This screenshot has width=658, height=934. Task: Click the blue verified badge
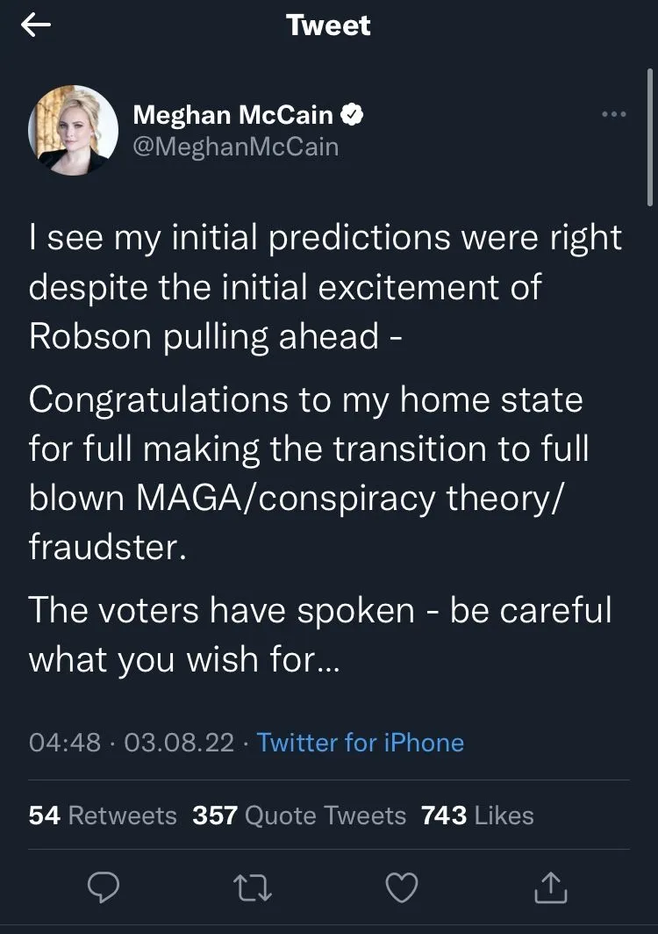click(352, 114)
